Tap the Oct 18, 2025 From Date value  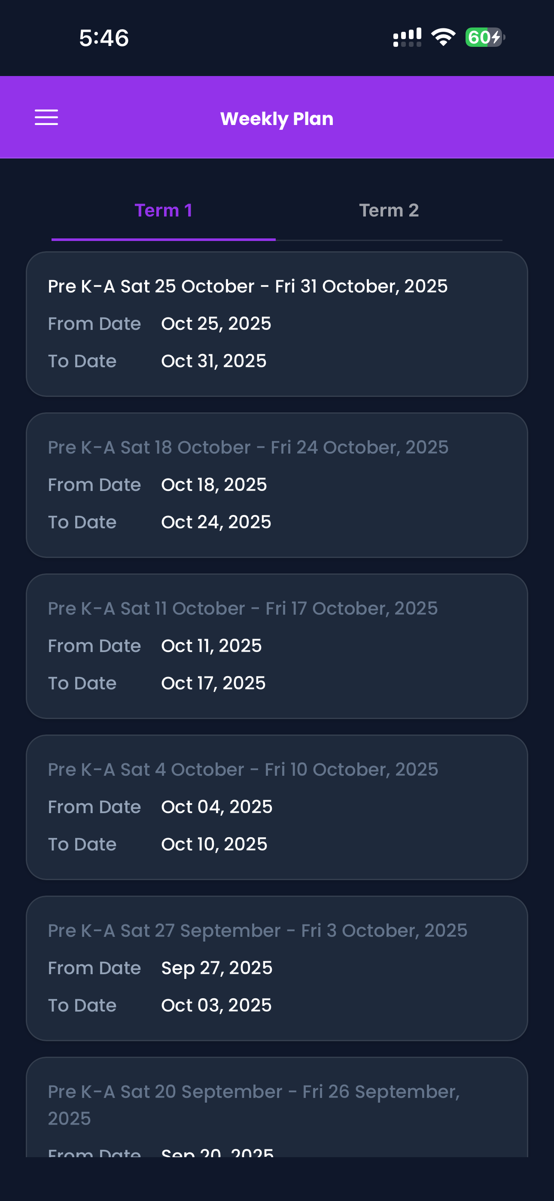214,485
